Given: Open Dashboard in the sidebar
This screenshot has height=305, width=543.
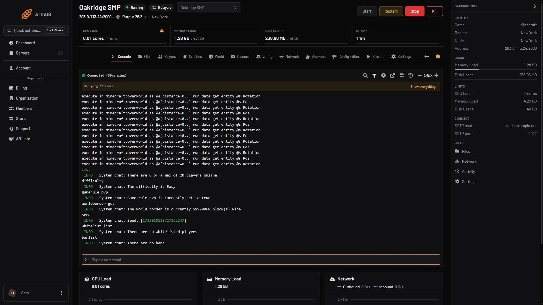Looking at the screenshot, I should [x=36, y=43].
